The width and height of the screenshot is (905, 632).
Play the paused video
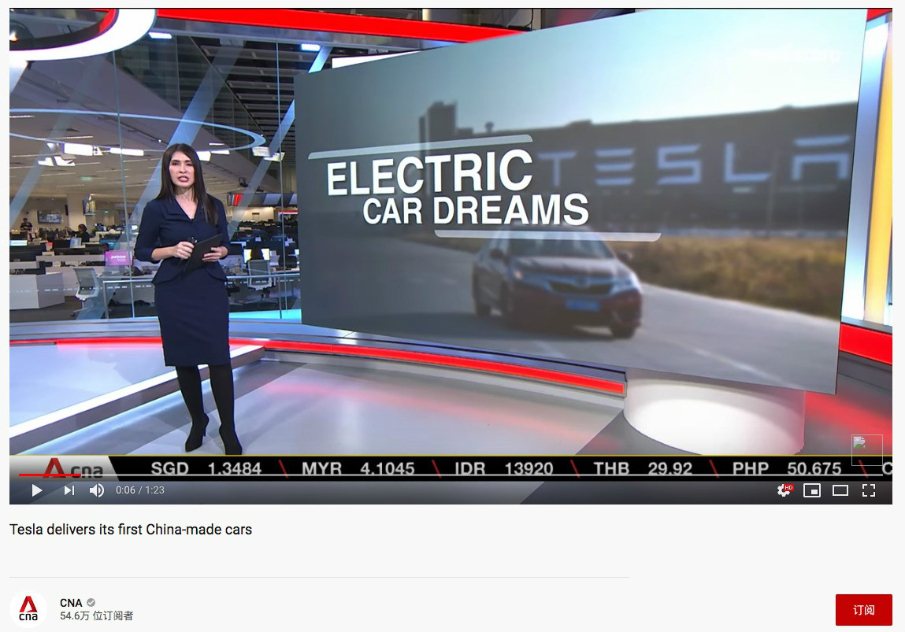pos(37,490)
